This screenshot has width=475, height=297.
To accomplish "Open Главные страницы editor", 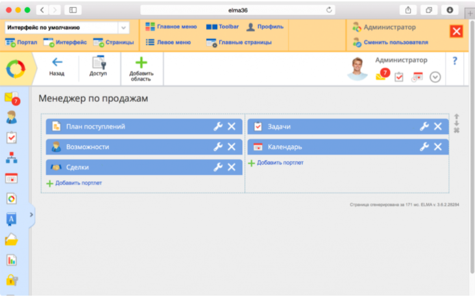I will tap(239, 42).
